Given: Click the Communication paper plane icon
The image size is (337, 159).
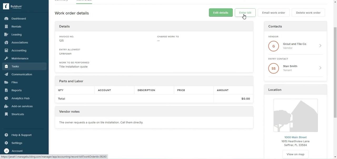Looking at the screenshot, I should pos(6,74).
